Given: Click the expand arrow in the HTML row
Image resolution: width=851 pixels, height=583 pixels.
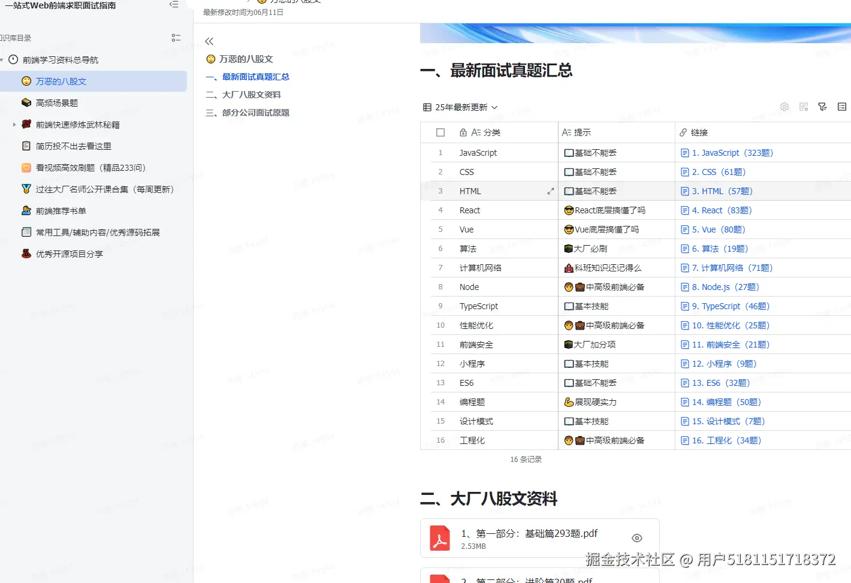Looking at the screenshot, I should click(x=550, y=191).
